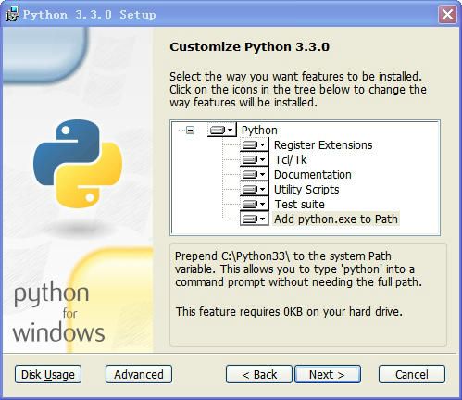
Task: Open install dropdown next to Utility Scripts
Action: click(x=255, y=189)
